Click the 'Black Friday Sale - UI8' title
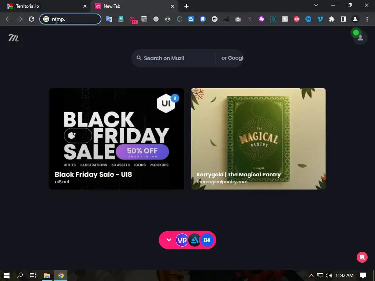The width and height of the screenshot is (375, 281). tap(93, 174)
